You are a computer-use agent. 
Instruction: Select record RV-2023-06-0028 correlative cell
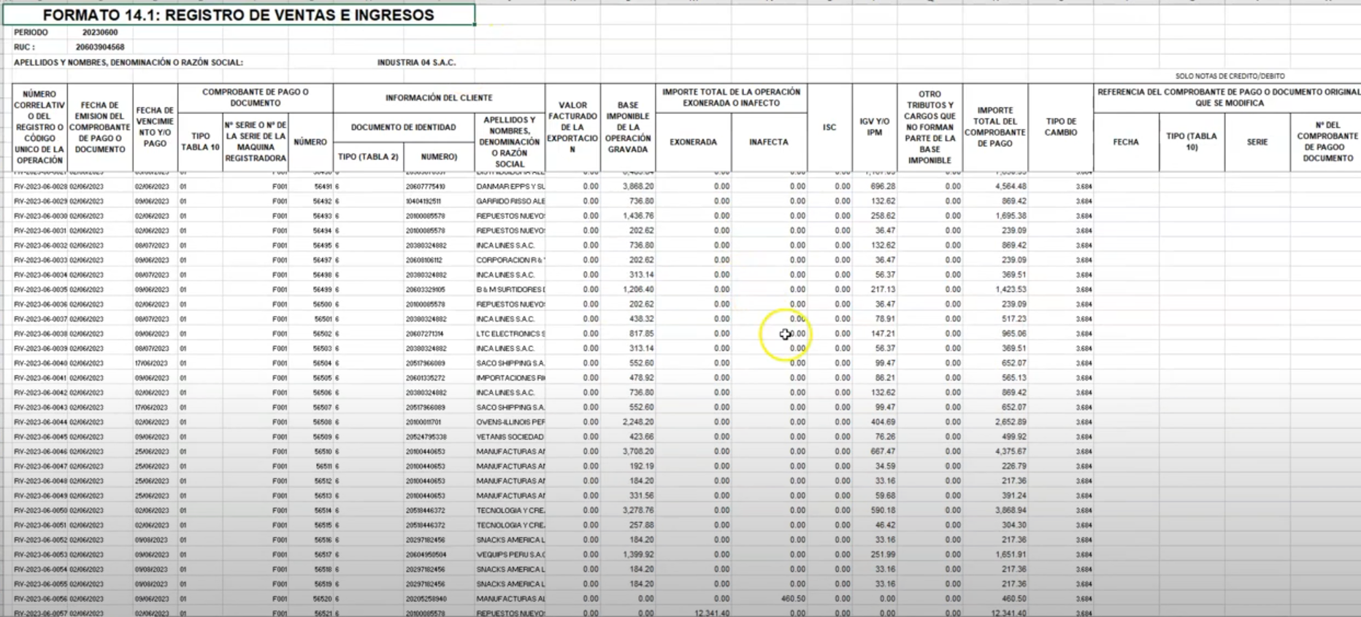point(40,187)
